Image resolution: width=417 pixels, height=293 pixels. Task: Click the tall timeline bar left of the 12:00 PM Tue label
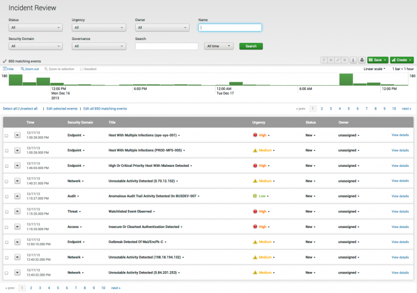tap(346, 80)
